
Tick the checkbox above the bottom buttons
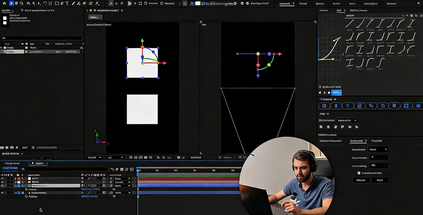click(x=359, y=173)
